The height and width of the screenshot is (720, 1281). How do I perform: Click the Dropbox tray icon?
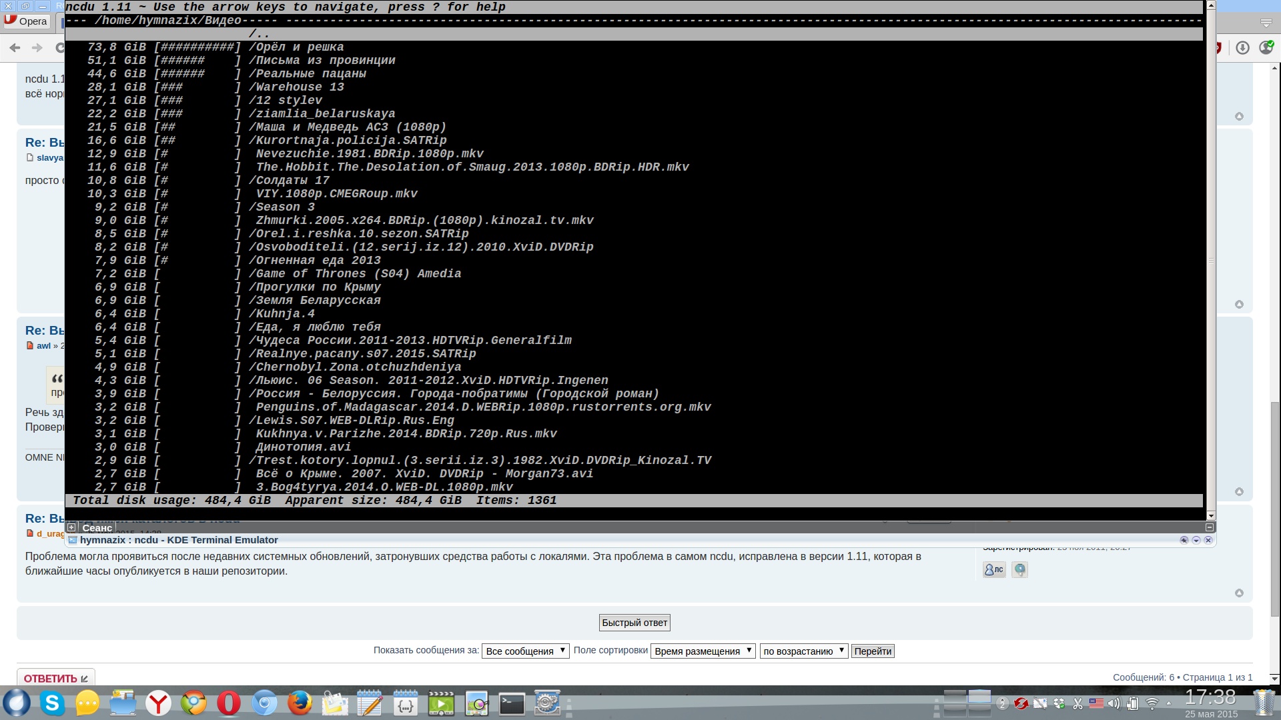tap(1059, 703)
